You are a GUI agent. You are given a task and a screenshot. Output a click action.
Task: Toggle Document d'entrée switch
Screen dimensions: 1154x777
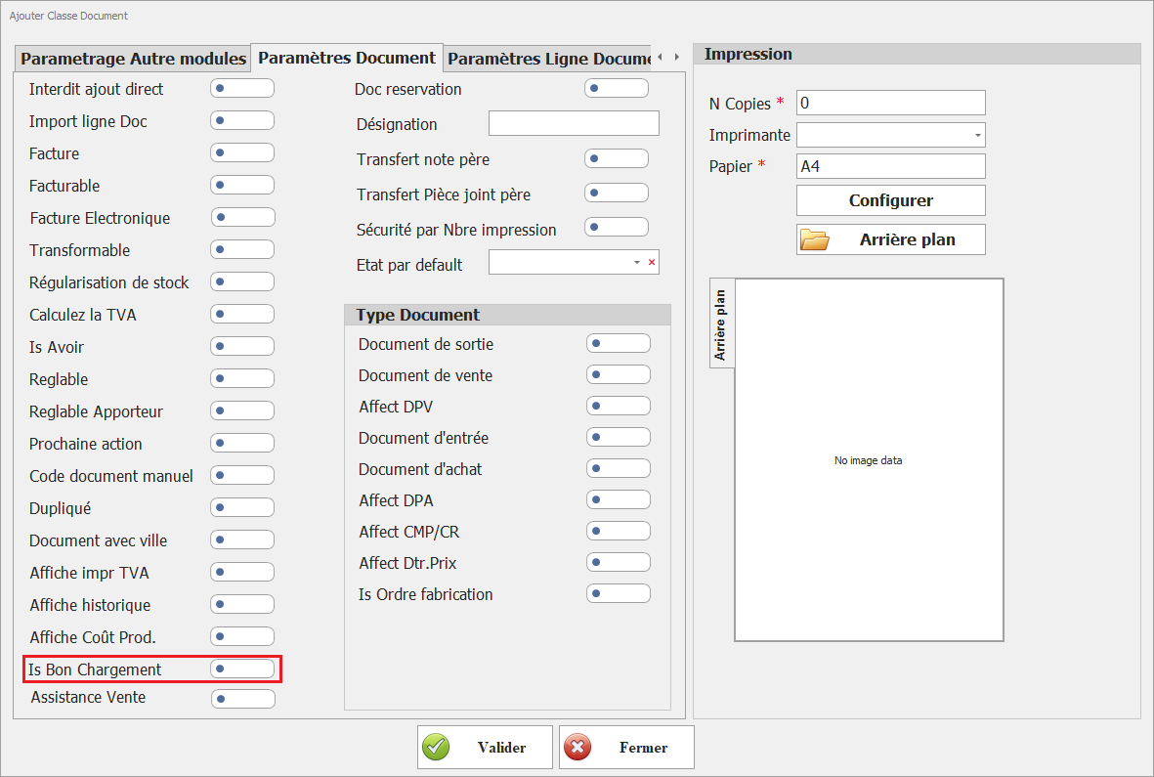pos(619,438)
